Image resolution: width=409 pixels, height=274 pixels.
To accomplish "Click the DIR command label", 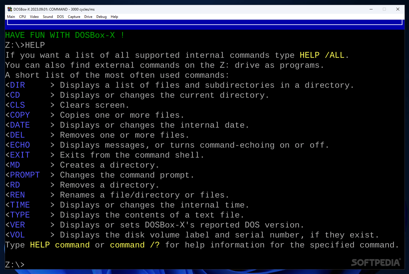I will (17, 85).
